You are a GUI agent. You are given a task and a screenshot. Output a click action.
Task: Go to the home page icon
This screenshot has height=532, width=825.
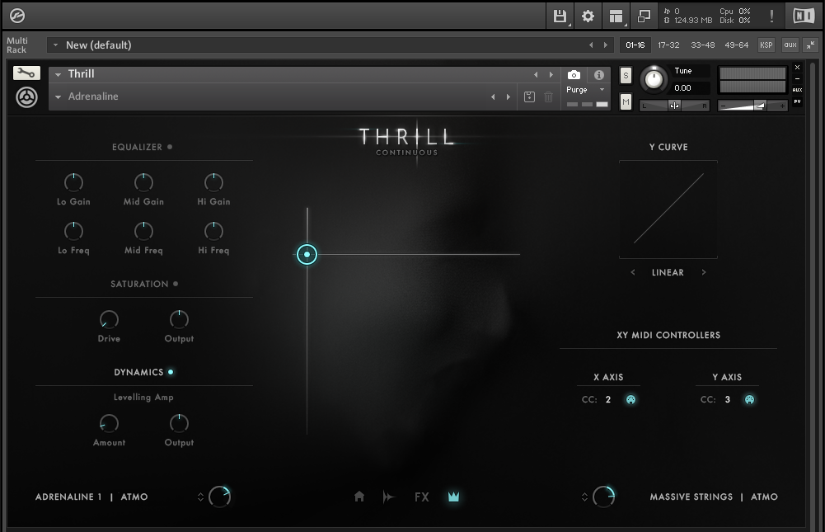[359, 497]
